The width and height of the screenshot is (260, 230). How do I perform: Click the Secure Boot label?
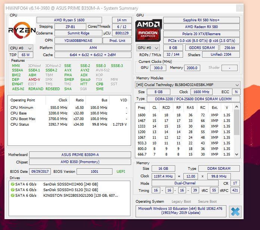pyautogui.click(x=207, y=202)
